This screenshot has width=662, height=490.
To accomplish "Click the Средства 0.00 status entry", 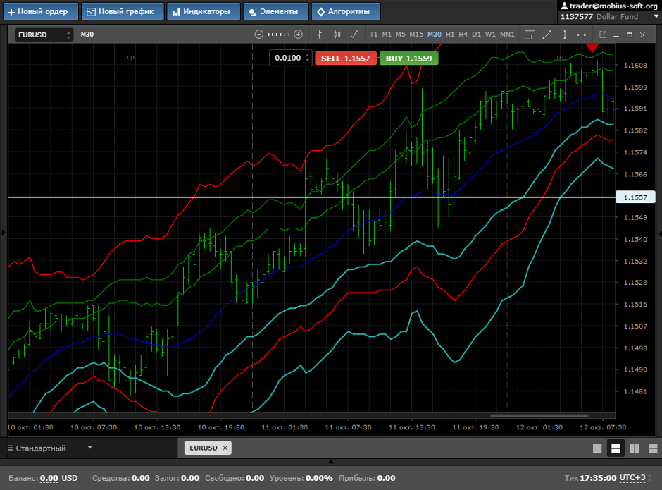I will tap(120, 478).
